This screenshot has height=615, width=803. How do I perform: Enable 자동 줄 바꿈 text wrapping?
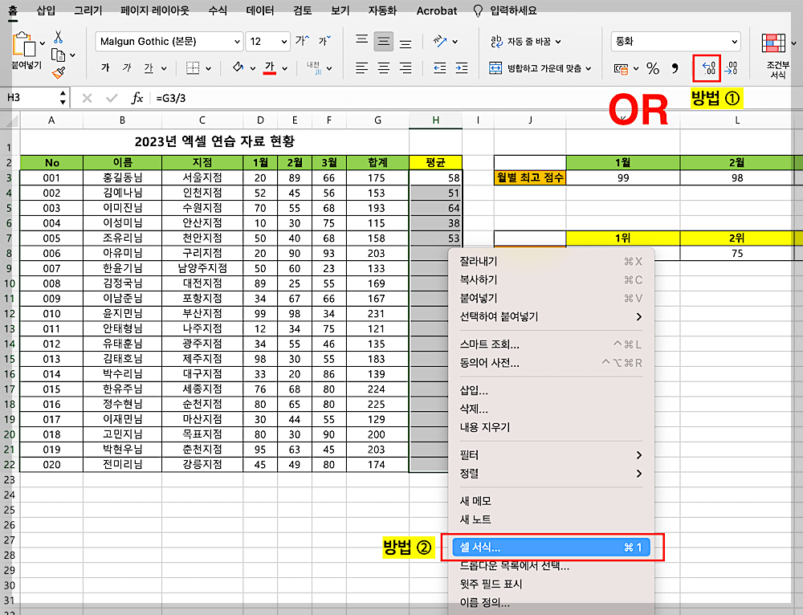click(526, 41)
